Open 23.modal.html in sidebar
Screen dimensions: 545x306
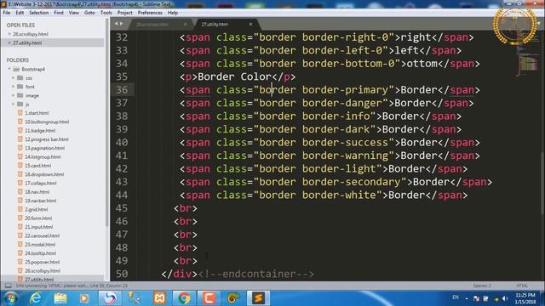point(40,244)
